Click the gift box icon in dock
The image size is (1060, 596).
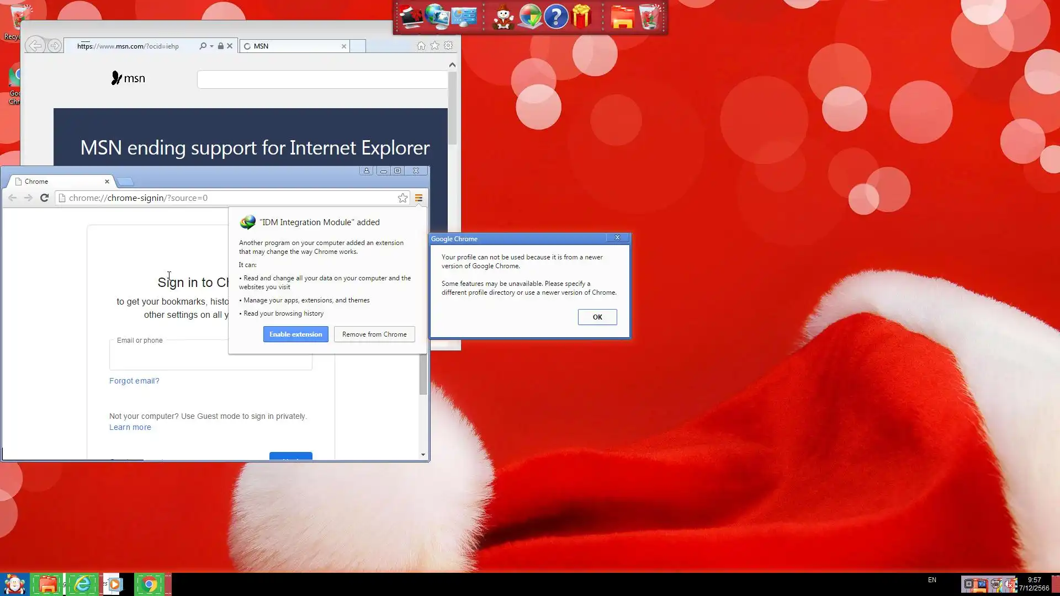pyautogui.click(x=581, y=17)
